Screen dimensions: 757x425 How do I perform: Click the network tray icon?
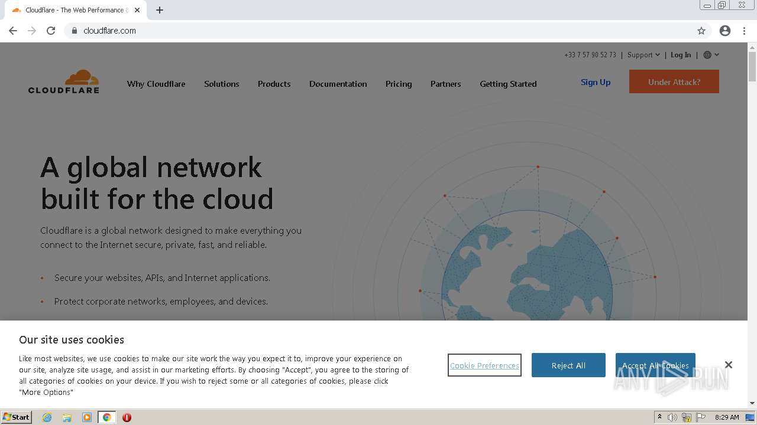pyautogui.click(x=687, y=417)
